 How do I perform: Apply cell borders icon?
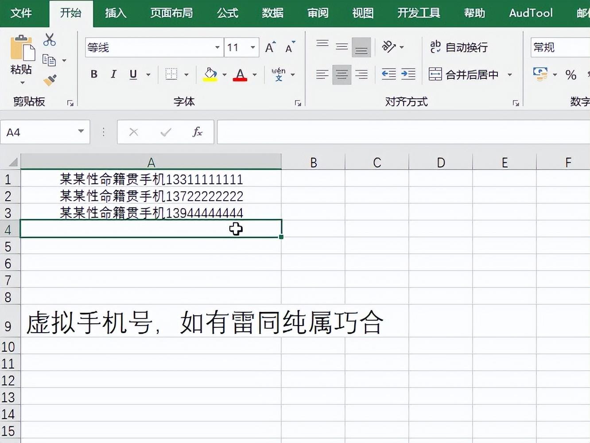pos(171,74)
